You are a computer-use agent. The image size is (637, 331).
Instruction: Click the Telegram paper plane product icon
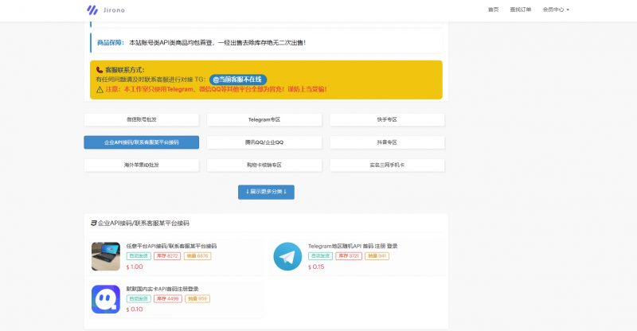click(287, 256)
